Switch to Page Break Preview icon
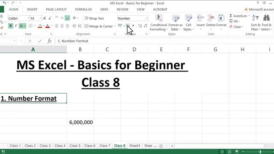274x154 pixels. click(x=237, y=151)
